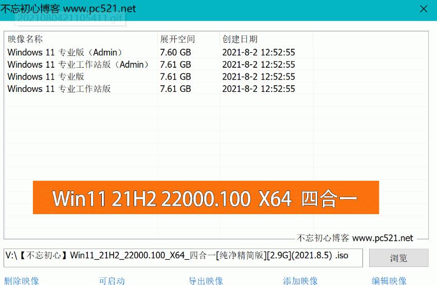437x285 pixels.
Task: Sort by the 创建日期 column header
Action: pyautogui.click(x=266, y=39)
